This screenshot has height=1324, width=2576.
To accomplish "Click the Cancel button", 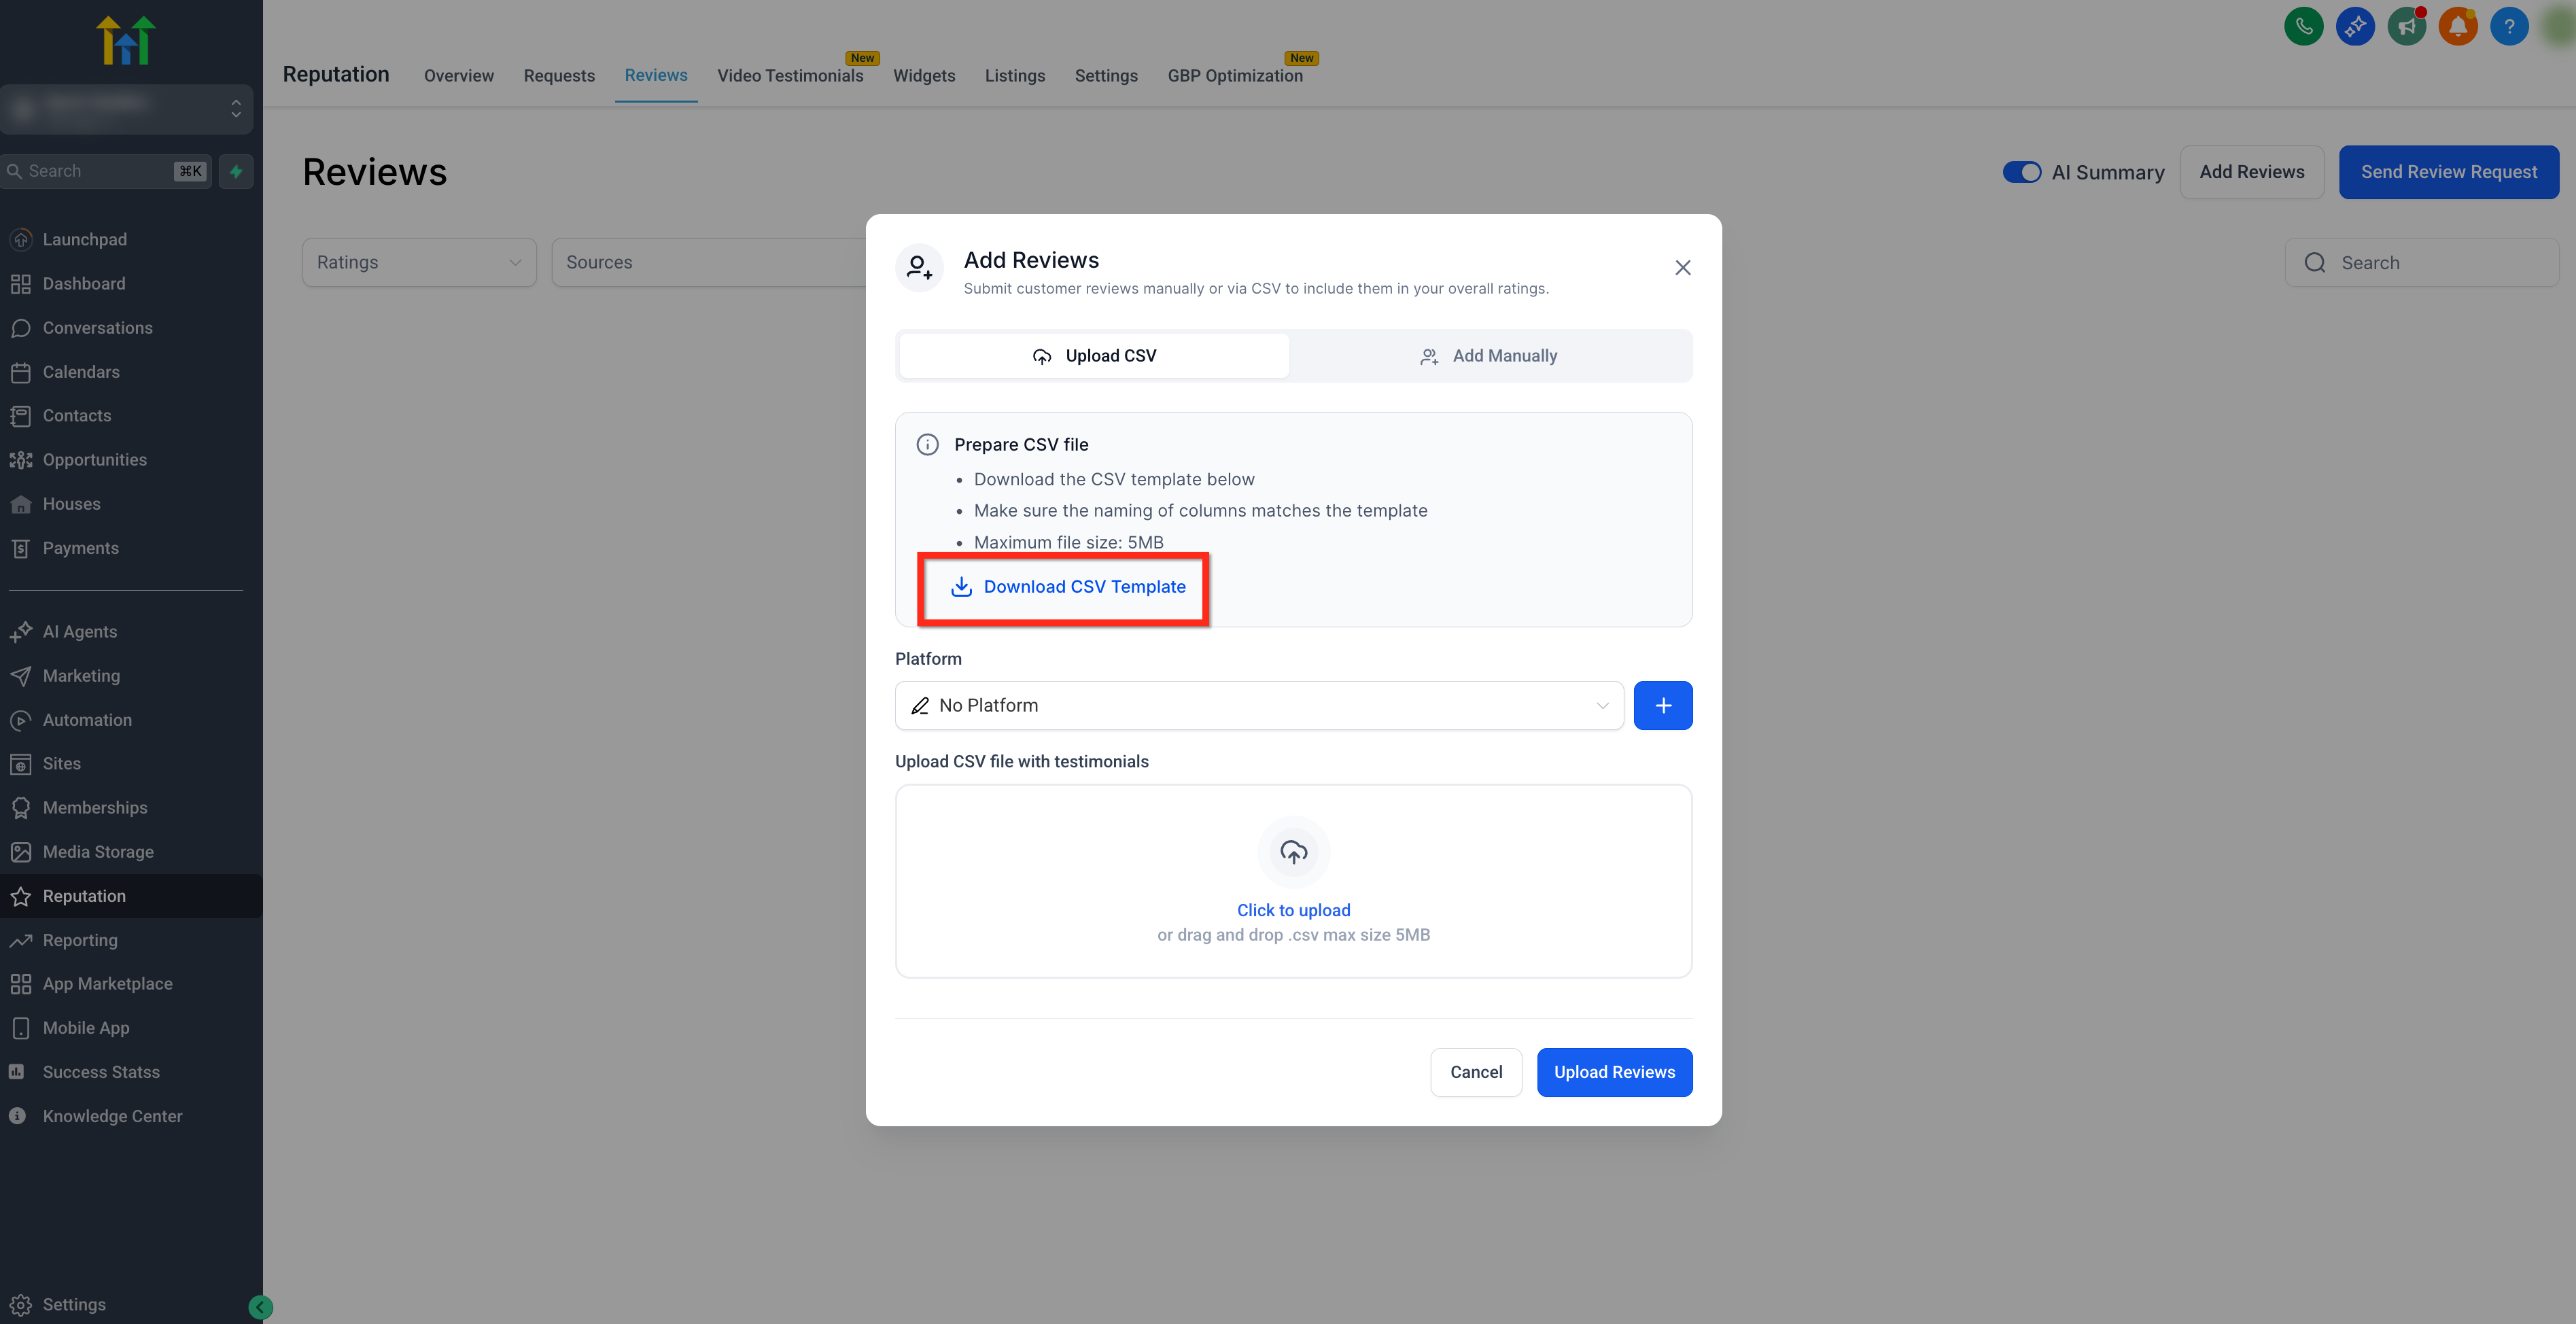I will 1475,1072.
